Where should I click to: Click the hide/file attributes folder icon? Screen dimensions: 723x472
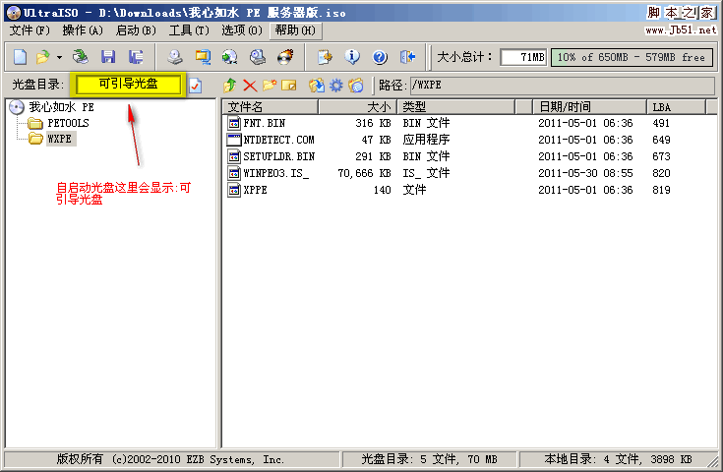click(356, 86)
